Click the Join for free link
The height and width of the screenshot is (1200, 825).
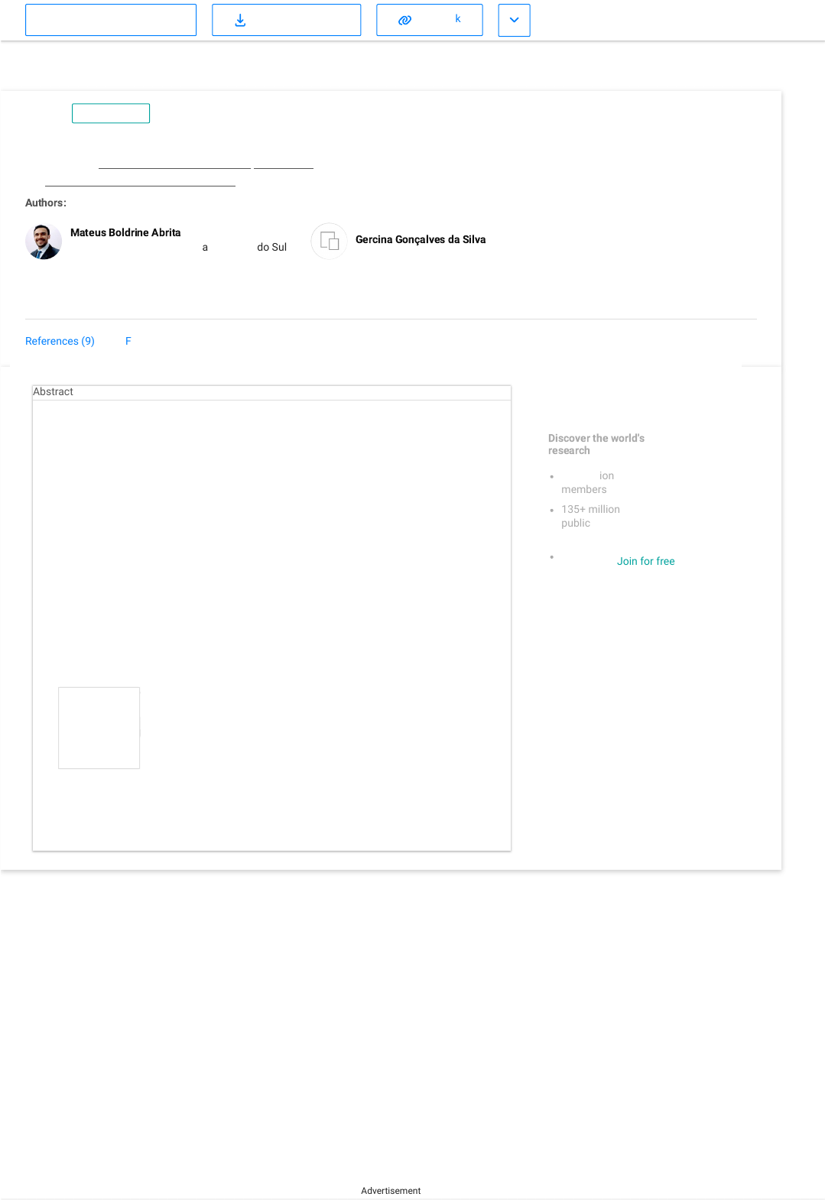[x=645, y=561]
